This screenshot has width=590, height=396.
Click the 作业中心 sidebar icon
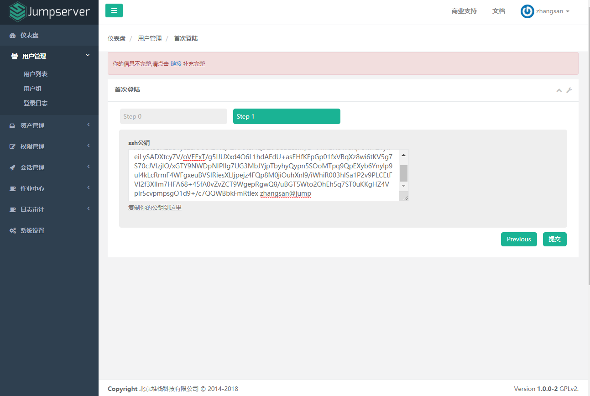(11, 188)
